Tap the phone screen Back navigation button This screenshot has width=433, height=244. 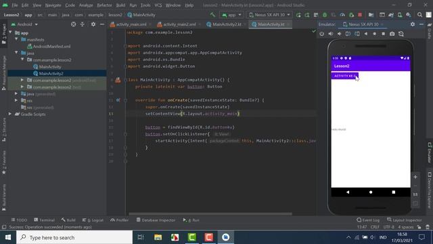[348, 192]
